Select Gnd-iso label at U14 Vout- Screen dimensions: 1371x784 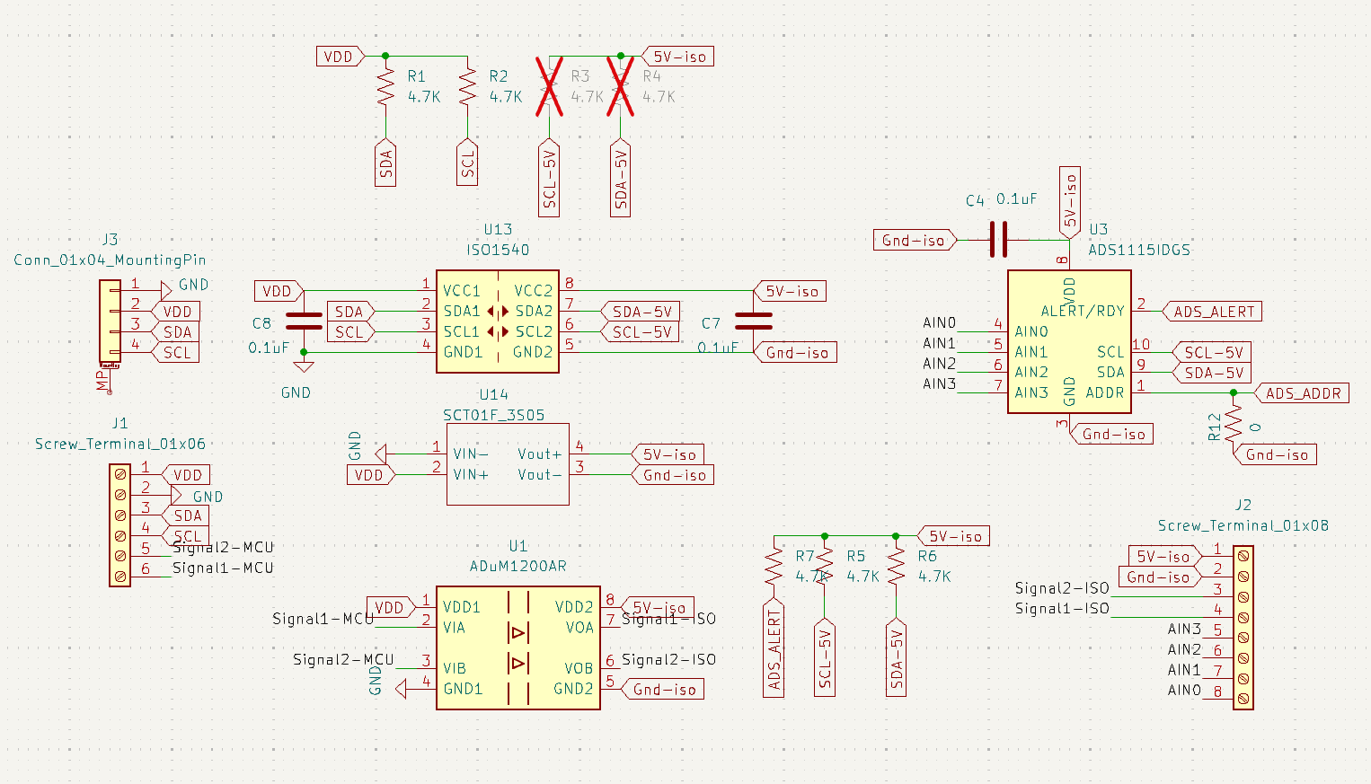[673, 475]
